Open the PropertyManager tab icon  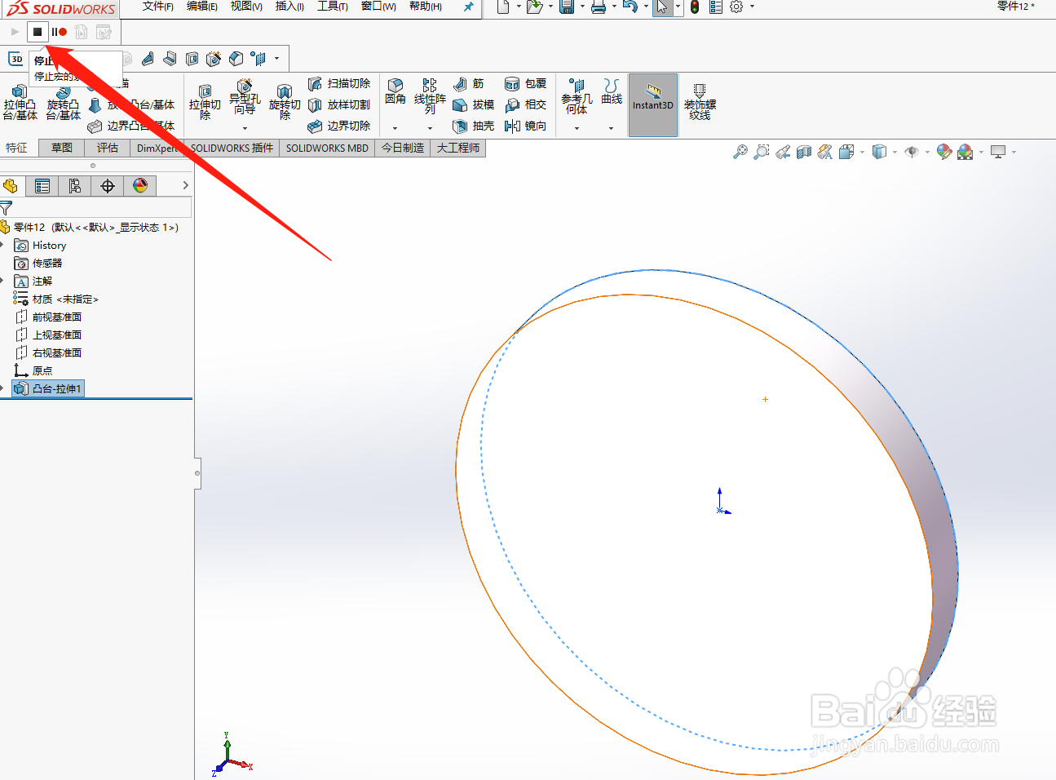click(x=42, y=186)
